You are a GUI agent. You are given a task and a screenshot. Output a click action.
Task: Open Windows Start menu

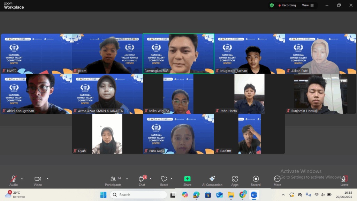point(103,195)
